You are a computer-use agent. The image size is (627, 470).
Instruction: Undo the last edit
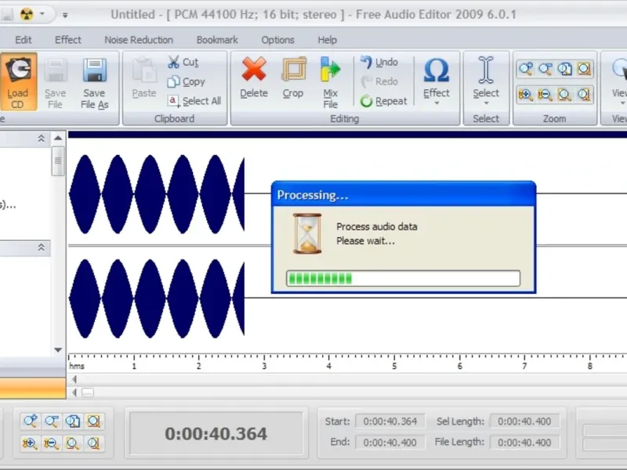379,62
